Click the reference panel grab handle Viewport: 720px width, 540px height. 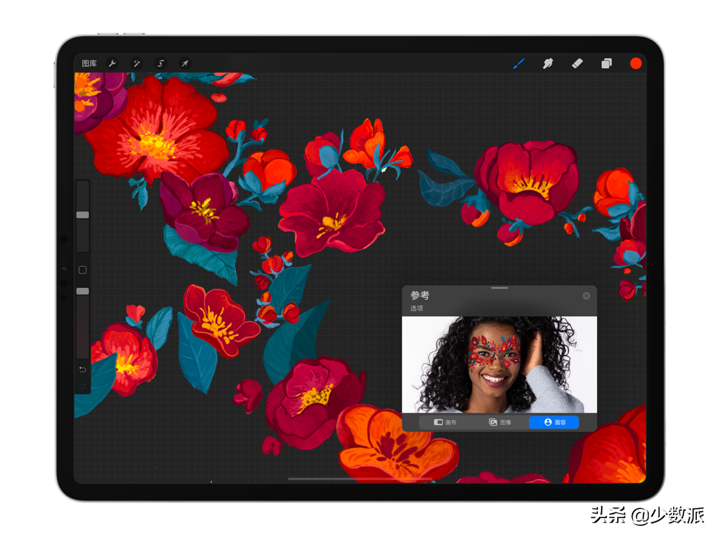pos(500,288)
